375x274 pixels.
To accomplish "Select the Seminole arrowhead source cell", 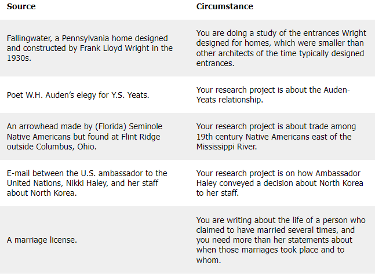I will pos(86,137).
